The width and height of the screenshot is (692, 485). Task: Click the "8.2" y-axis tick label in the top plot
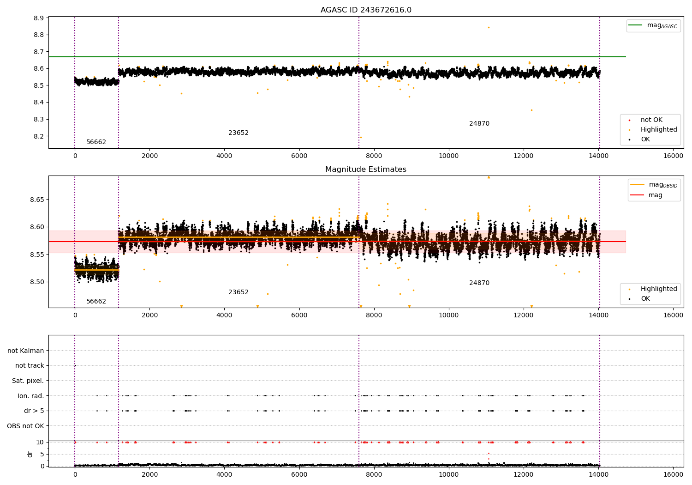point(39,136)
